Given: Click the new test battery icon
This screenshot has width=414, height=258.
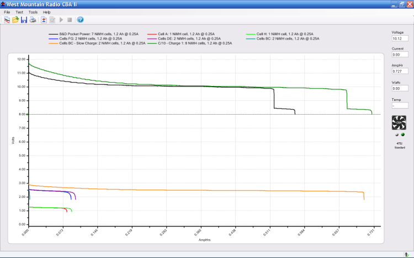Looking at the screenshot, I should pyautogui.click(x=44, y=20).
